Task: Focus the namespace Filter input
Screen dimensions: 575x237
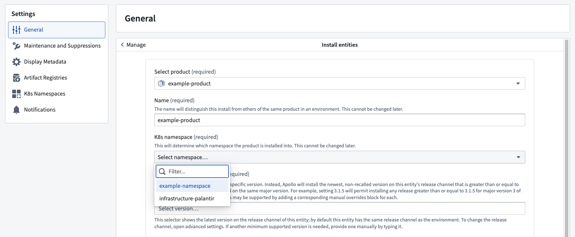Action: click(192, 171)
